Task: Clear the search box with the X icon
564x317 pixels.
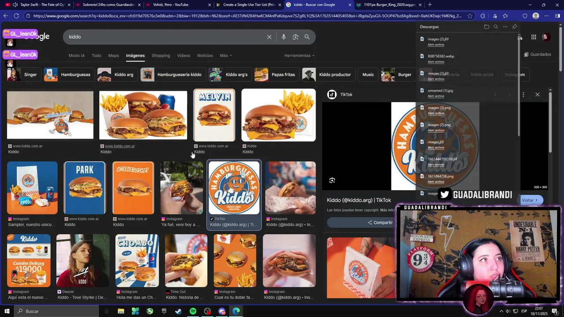Action: tap(269, 37)
